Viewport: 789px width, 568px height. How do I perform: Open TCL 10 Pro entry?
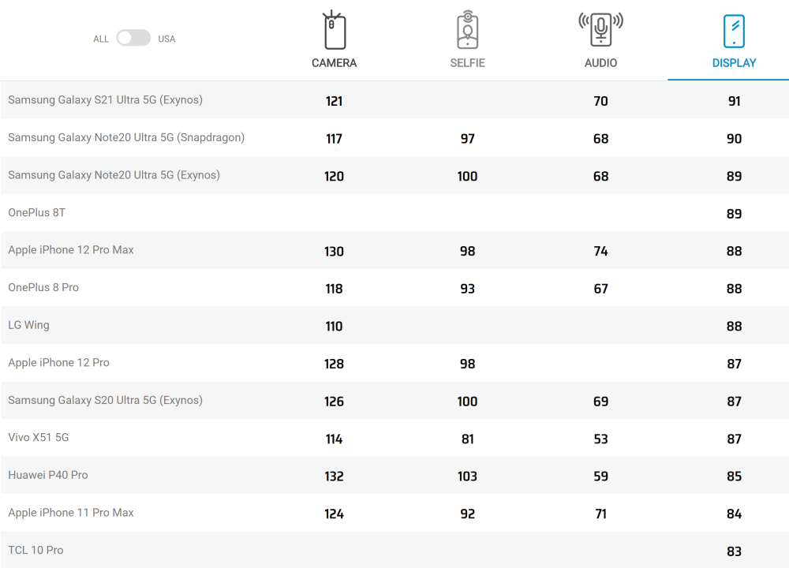tap(36, 550)
